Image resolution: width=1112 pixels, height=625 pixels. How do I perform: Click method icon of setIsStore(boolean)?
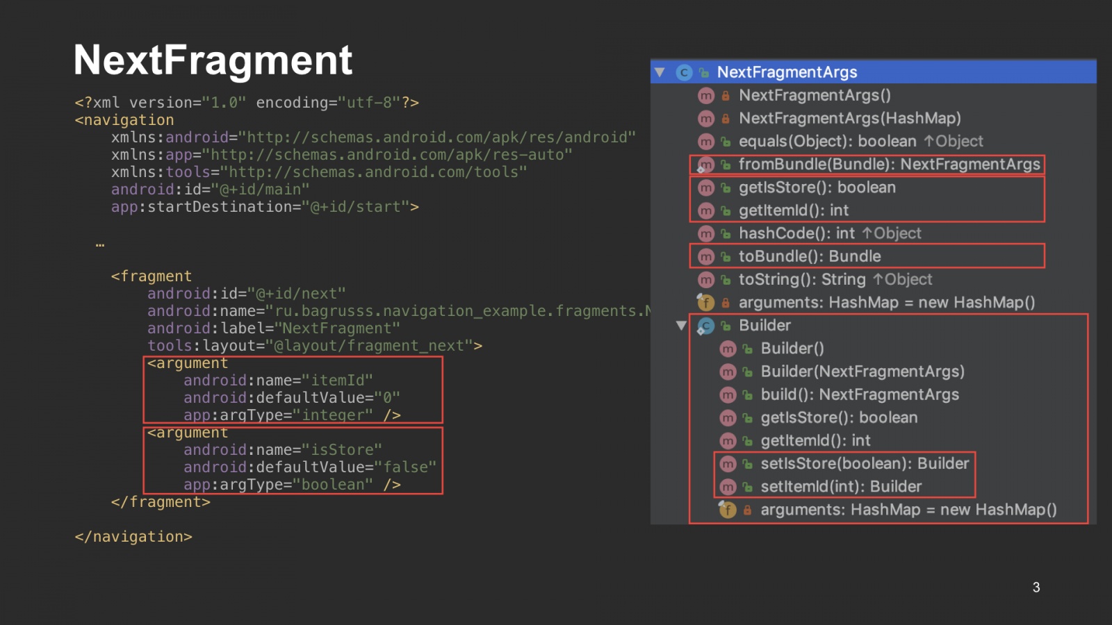(x=728, y=464)
